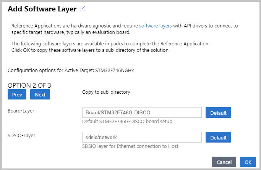Go to previous option with Prev

[x=17, y=95]
